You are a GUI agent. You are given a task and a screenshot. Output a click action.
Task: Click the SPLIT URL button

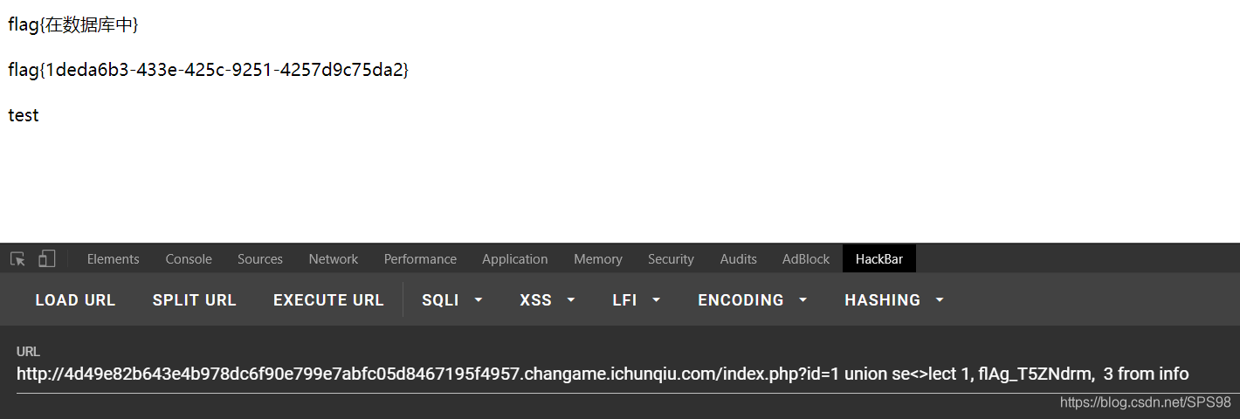pos(194,299)
